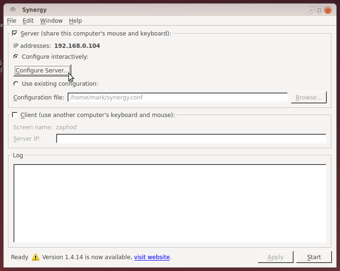This screenshot has height=271, width=340.
Task: Uncheck the Server mode checkbox
Action: tap(15, 33)
